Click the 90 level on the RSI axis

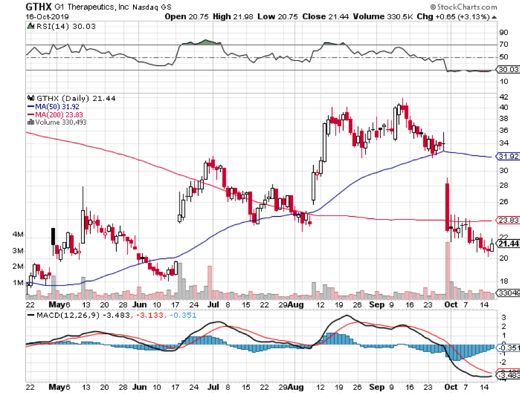point(504,33)
